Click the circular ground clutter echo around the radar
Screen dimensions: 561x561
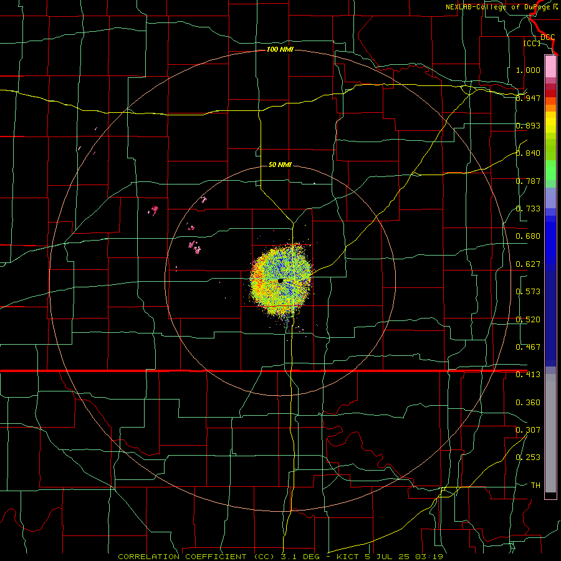pos(281,281)
